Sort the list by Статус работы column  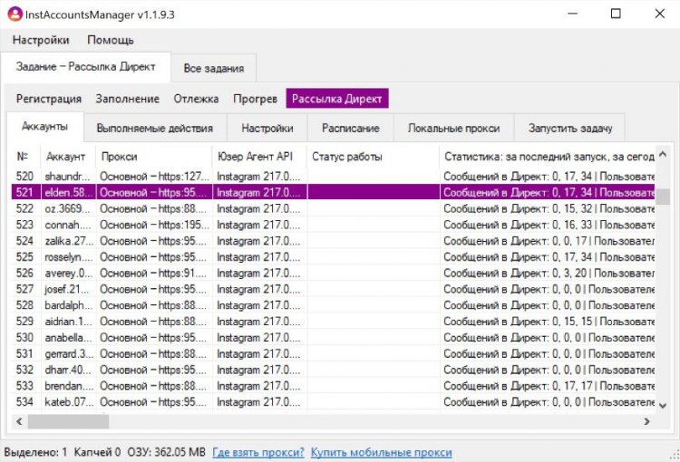[x=347, y=157]
